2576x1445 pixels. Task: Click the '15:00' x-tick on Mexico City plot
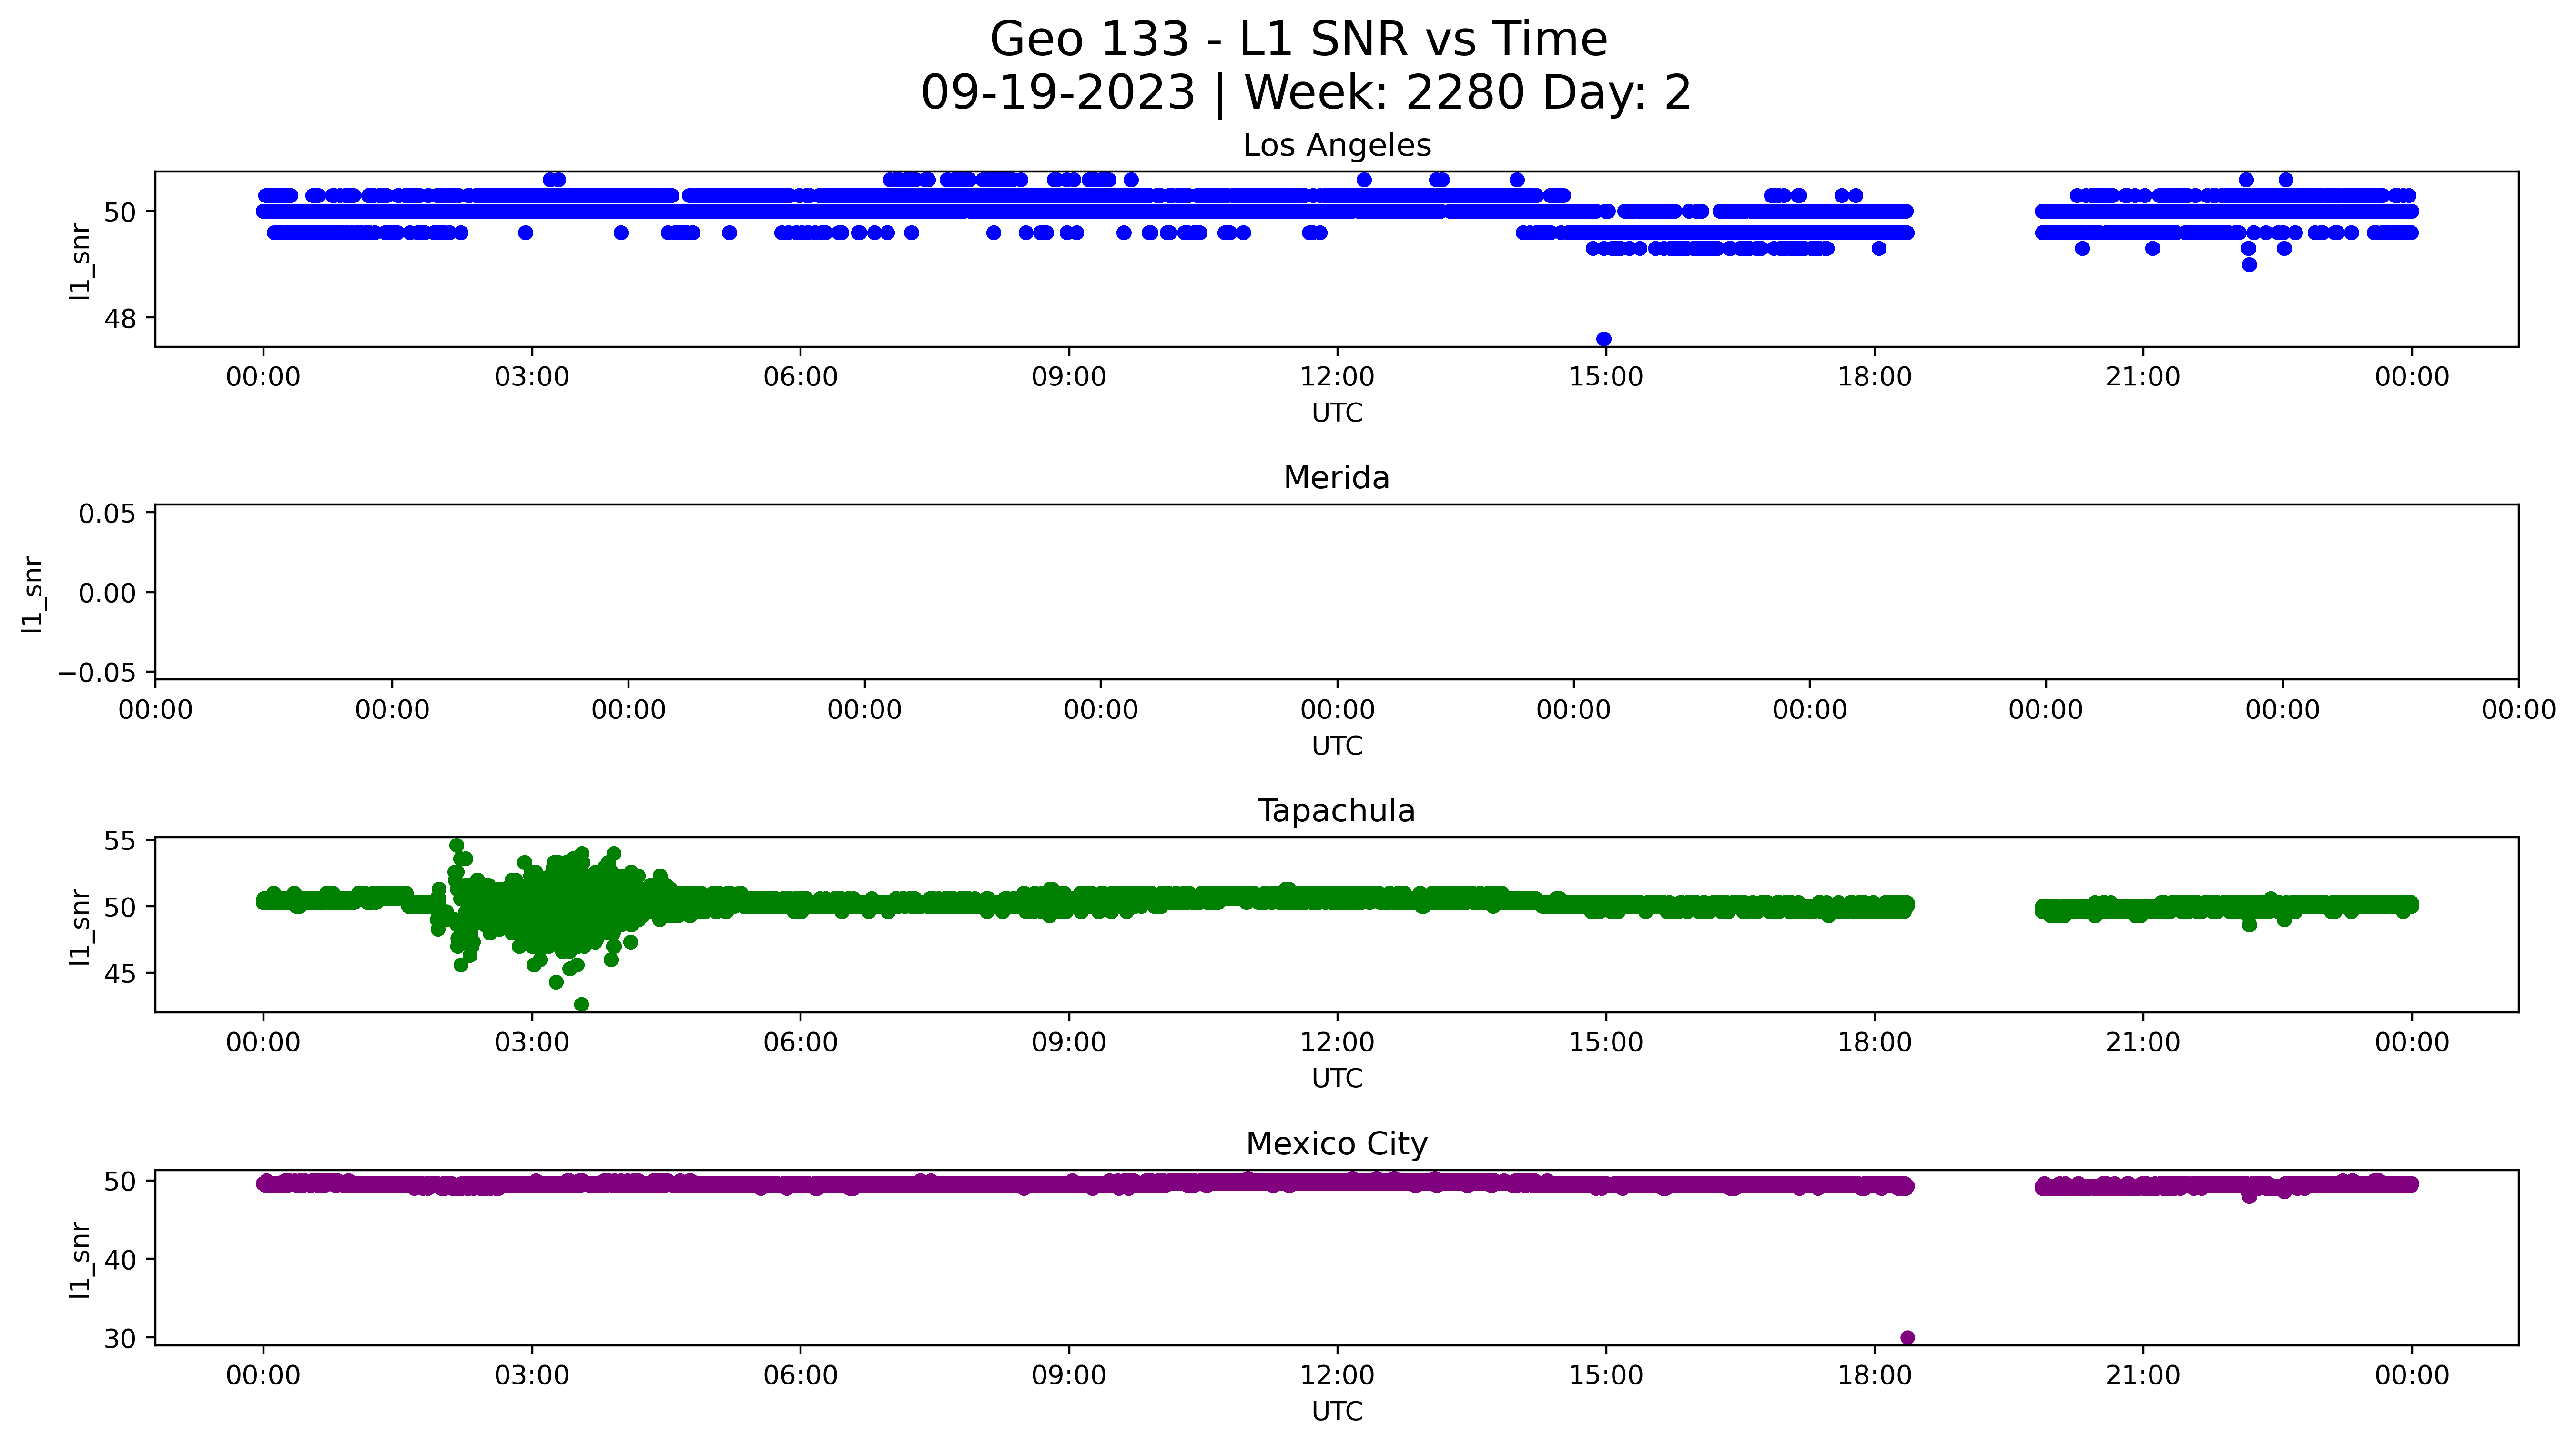(x=1606, y=1376)
